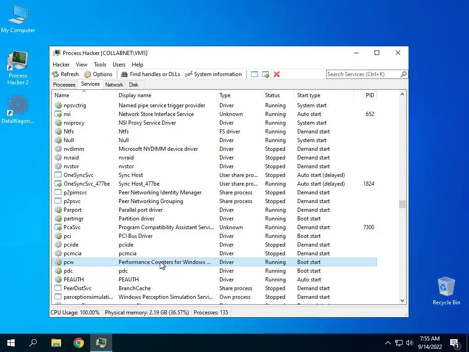Select the Null service row name
This screenshot has width=469, height=352.
click(x=69, y=140)
